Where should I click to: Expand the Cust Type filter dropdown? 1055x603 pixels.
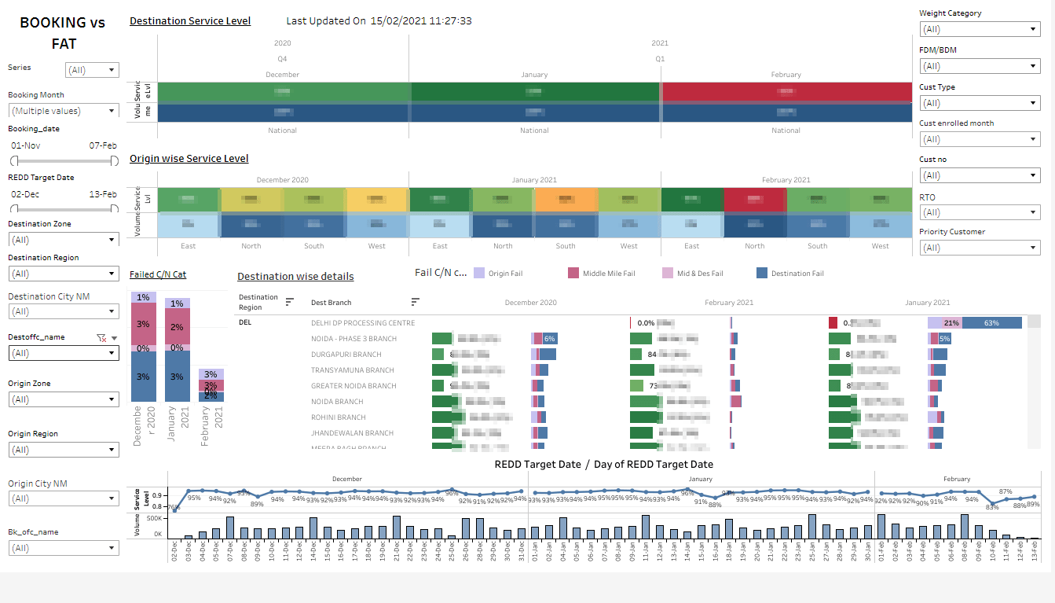coord(1035,102)
